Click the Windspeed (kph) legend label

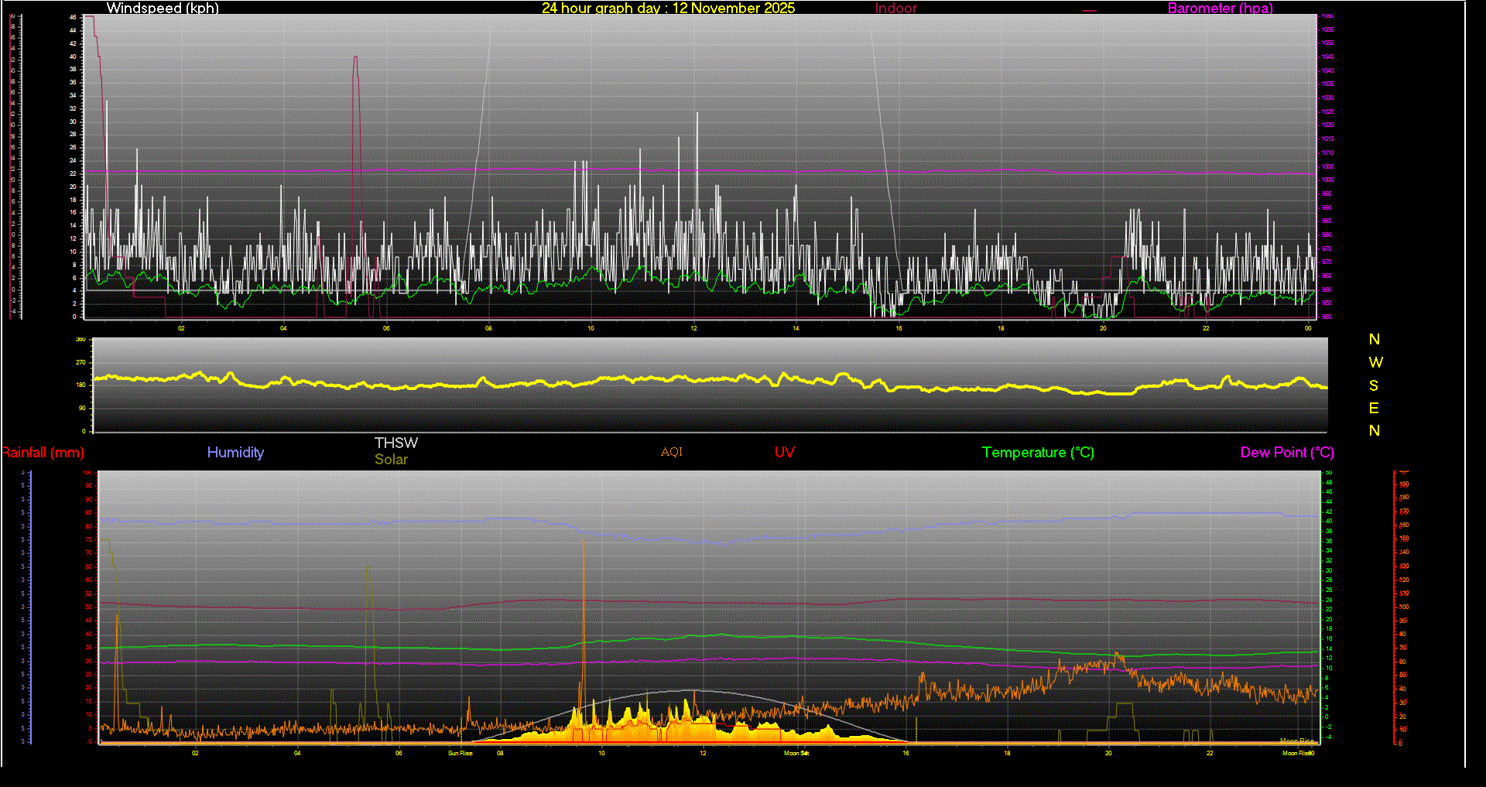coord(163,8)
